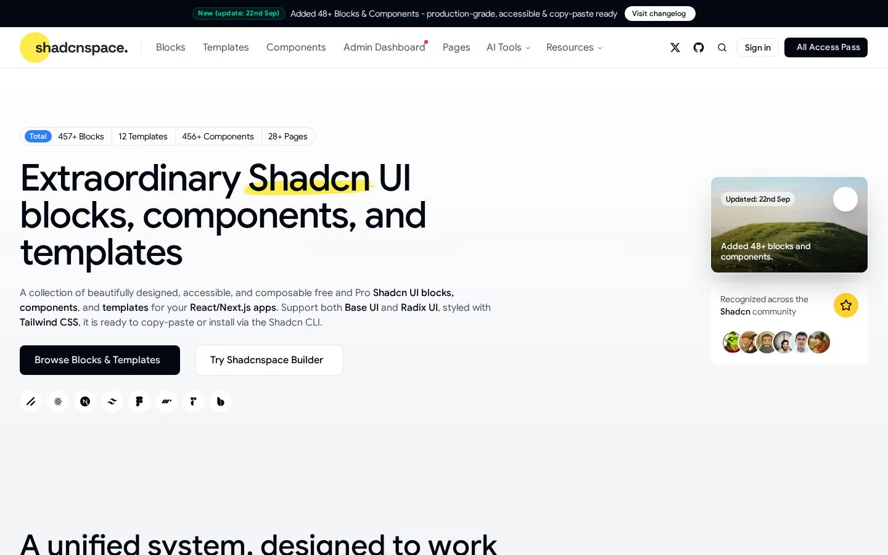Screen dimensions: 888x555
Task: Click the yellow star badge icon
Action: point(846,305)
